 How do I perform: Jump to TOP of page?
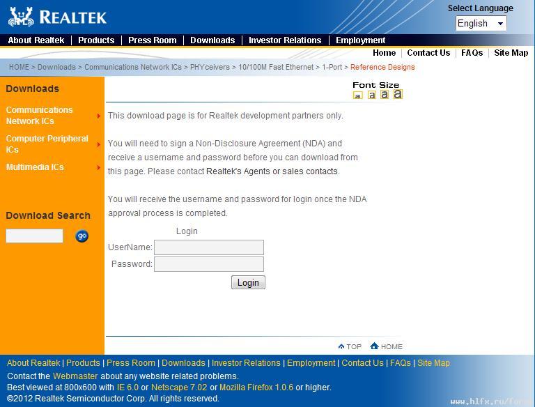(350, 346)
